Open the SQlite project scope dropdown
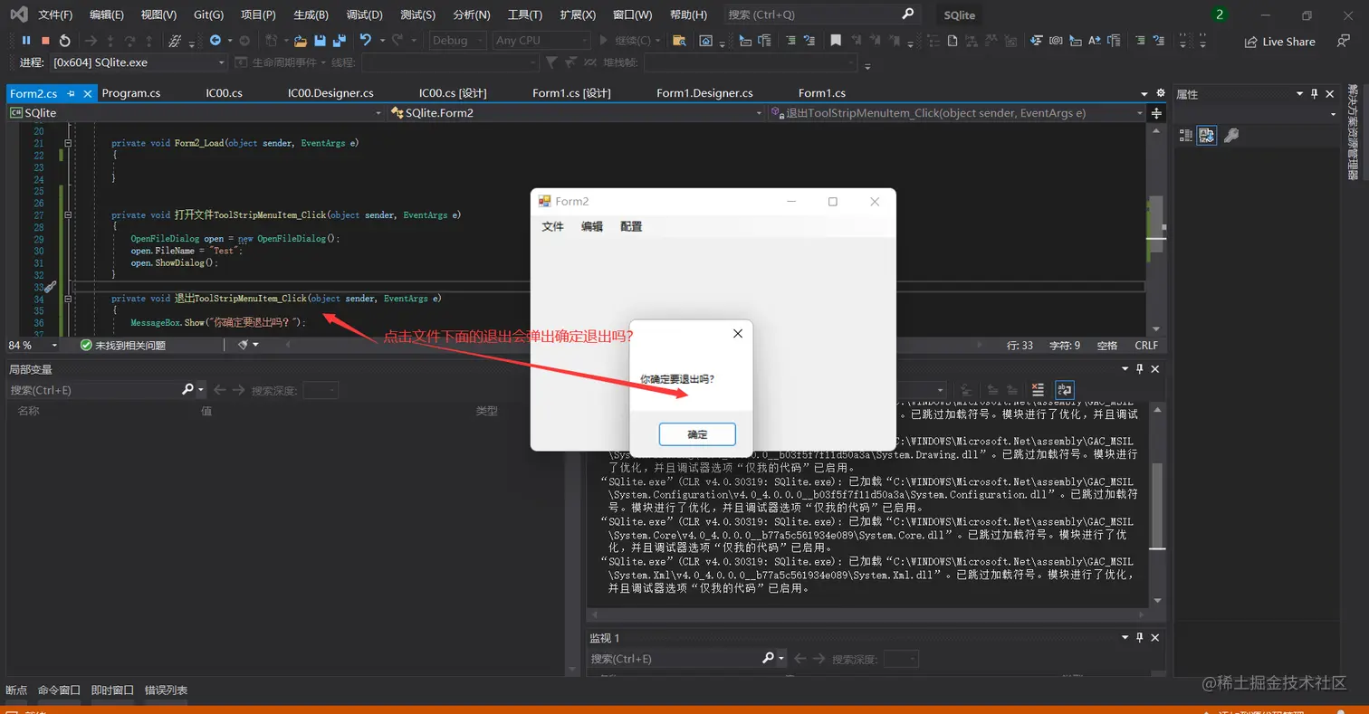 pos(196,113)
